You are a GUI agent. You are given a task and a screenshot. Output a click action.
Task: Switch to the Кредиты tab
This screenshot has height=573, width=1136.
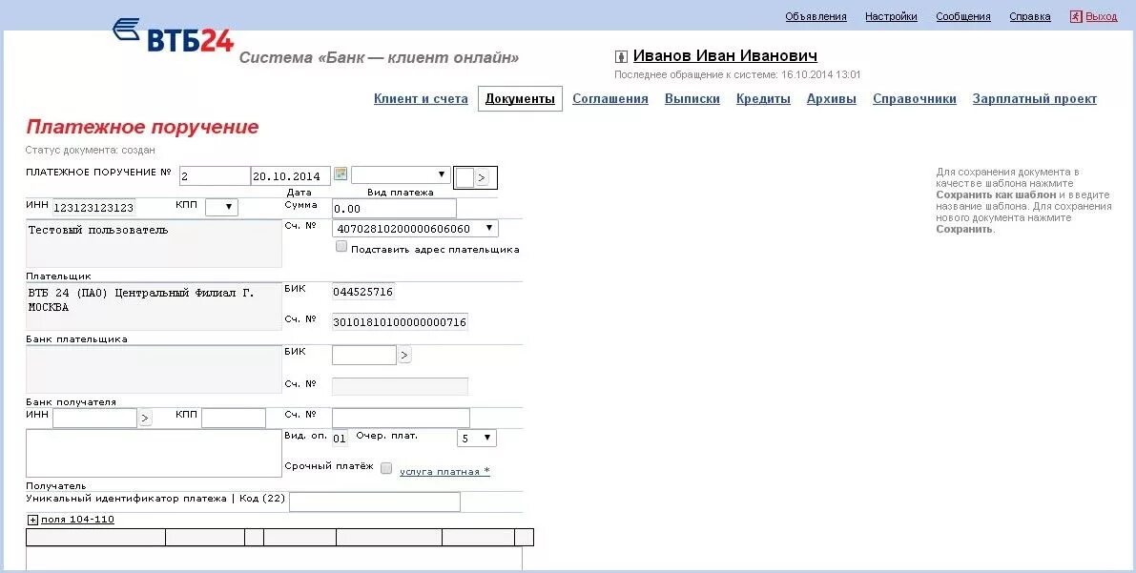point(763,98)
